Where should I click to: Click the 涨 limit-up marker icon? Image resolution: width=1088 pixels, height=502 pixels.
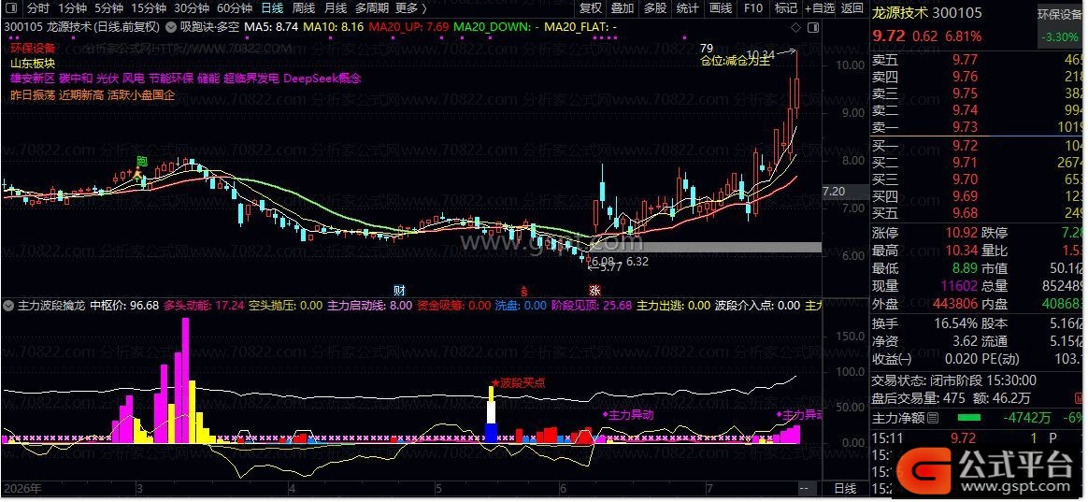pos(594,290)
